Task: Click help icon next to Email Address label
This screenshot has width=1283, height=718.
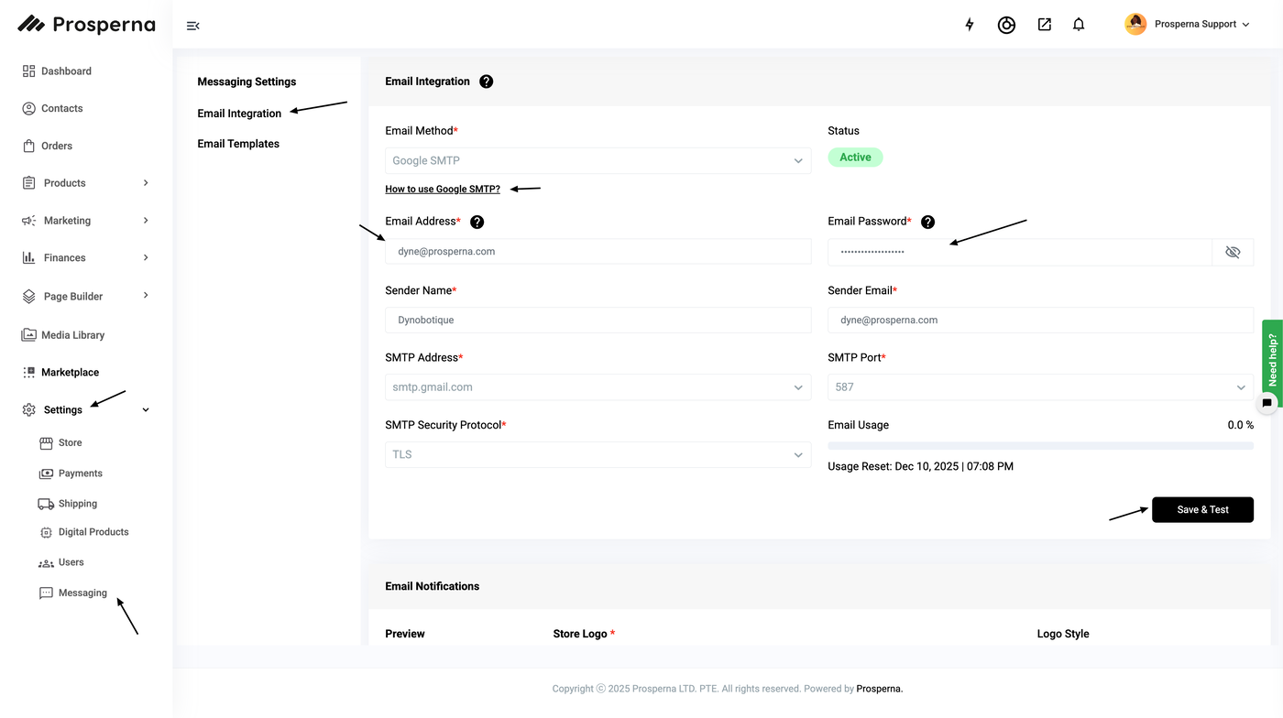Action: coord(477,222)
